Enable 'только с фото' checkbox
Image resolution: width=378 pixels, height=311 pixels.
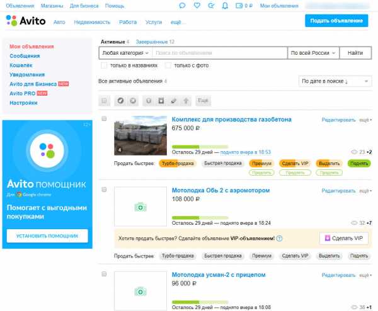tap(168, 65)
